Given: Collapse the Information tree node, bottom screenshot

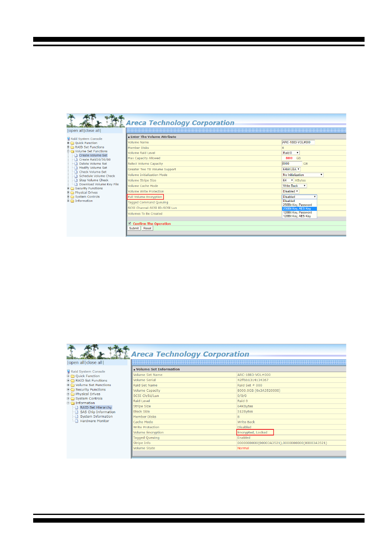Looking at the screenshot, I should [68, 403].
